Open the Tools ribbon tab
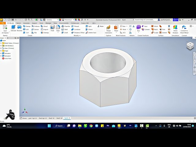This screenshot has width=196, height=147. pos(41,23)
